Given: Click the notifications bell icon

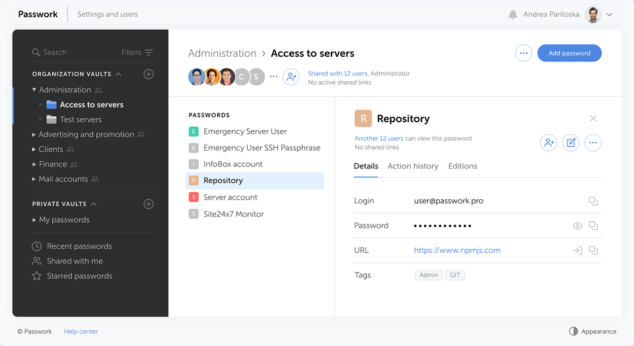Looking at the screenshot, I should point(512,15).
